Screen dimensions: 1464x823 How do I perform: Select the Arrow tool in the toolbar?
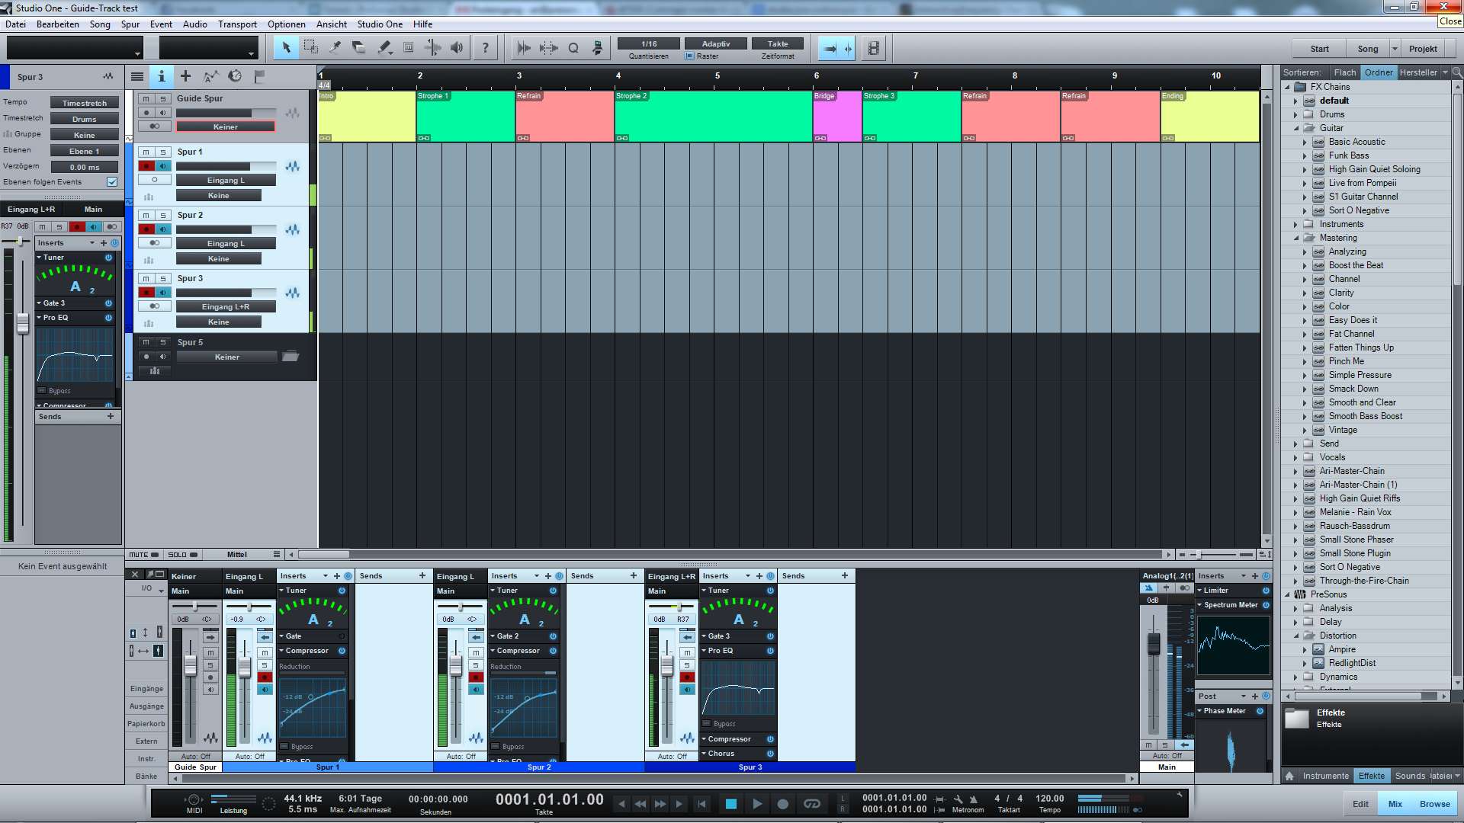coord(286,48)
